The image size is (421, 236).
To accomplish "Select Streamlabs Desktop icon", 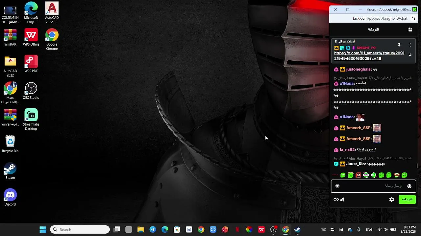I will click(31, 120).
